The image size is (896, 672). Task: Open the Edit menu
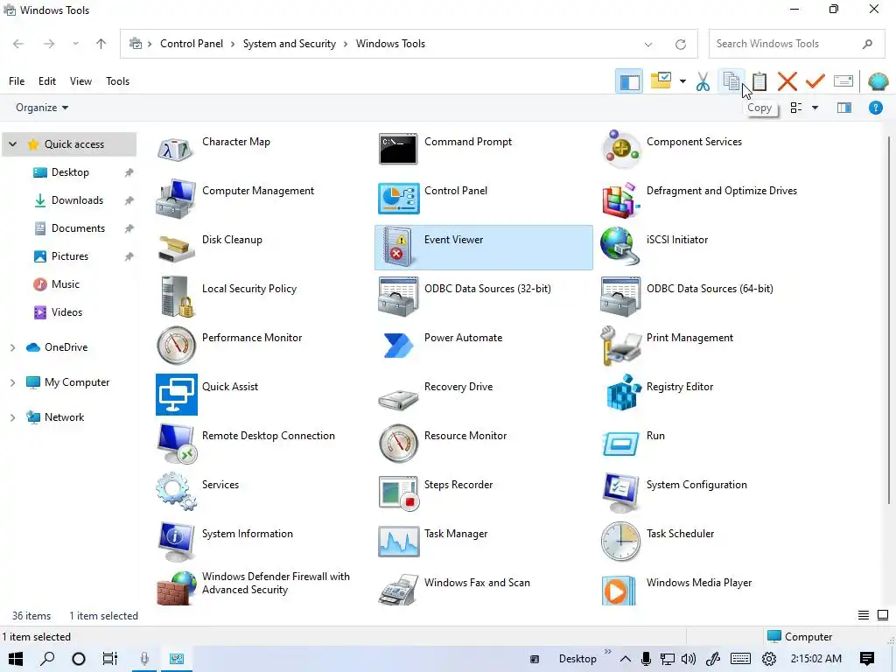point(47,81)
